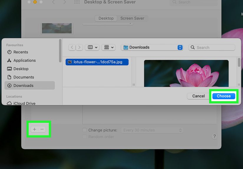The image size is (243, 169).
Task: Click the Desktop icon in sidebar
Action: (x=9, y=69)
